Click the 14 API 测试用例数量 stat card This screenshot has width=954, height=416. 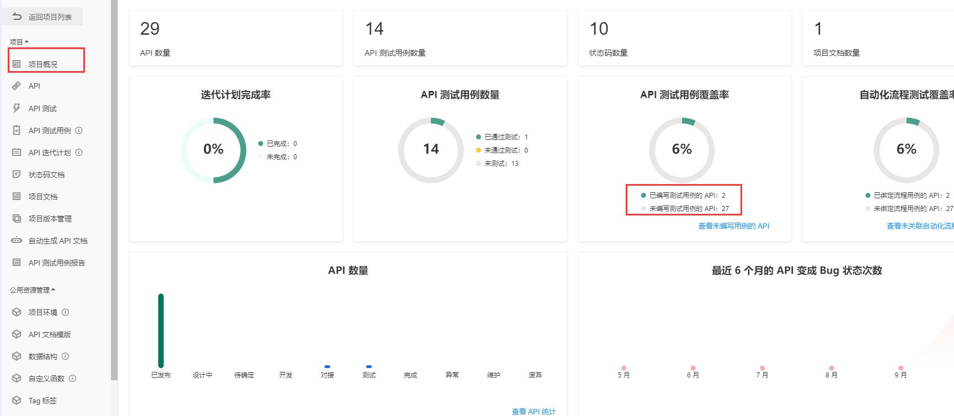460,38
